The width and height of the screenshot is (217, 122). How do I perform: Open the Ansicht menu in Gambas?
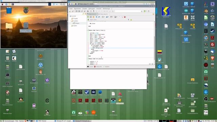(99, 8)
